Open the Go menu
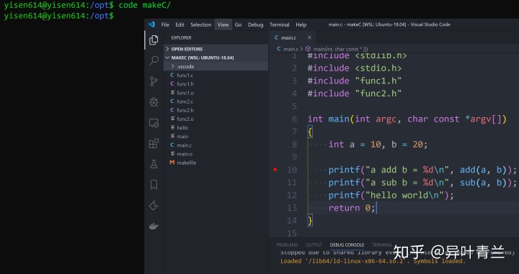Screen dimensions: 519x274 click(x=238, y=24)
